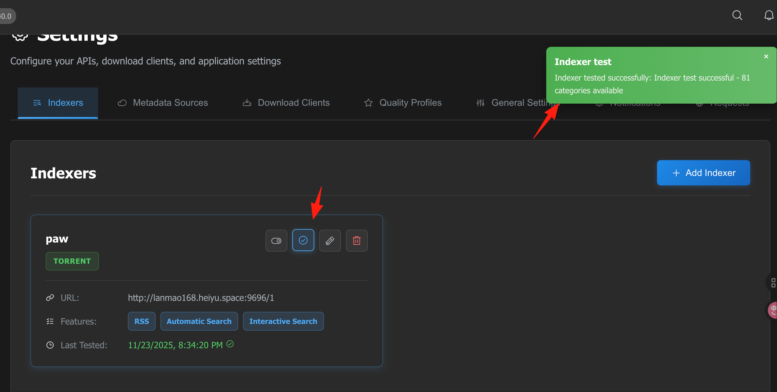
Task: Click the Interactive Search feature tag
Action: click(283, 321)
